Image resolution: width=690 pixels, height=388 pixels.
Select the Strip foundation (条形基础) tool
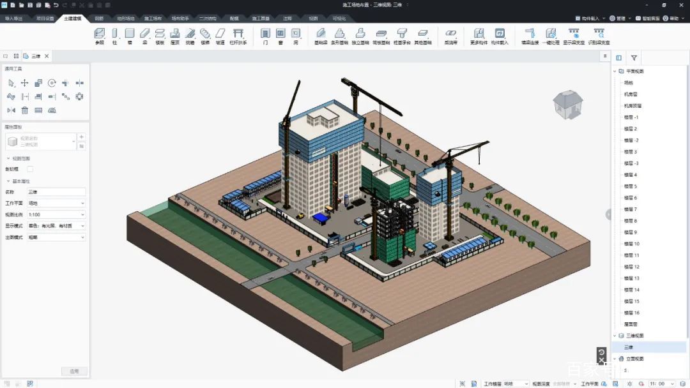(x=339, y=36)
